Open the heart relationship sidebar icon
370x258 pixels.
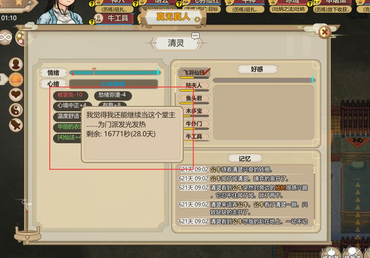[16, 94]
